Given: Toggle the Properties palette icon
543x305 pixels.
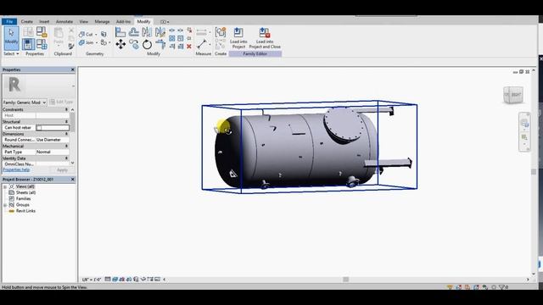Looking at the screenshot, I should (x=28, y=44).
